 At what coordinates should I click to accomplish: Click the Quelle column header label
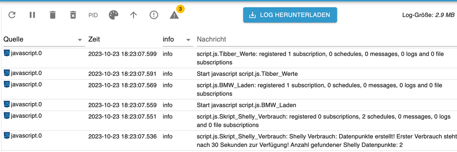13,39
